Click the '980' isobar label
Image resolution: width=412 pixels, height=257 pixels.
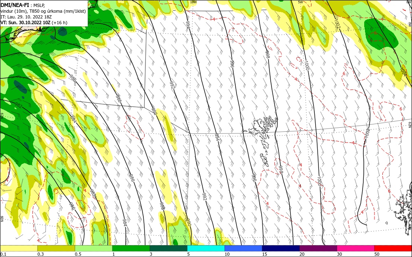pyautogui.click(x=72, y=206)
